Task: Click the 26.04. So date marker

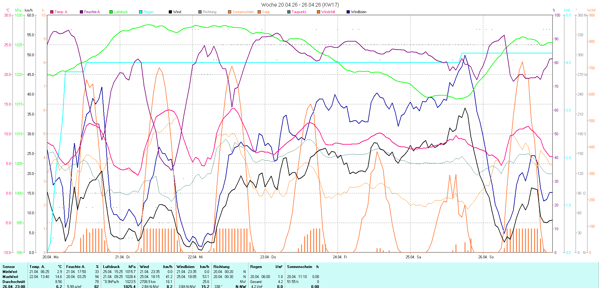Action: click(486, 257)
